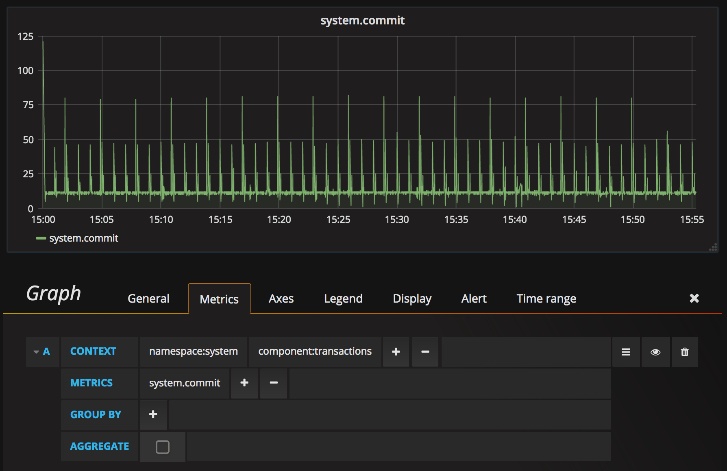Click the panel resize handle corner
727x471 pixels.
point(713,247)
